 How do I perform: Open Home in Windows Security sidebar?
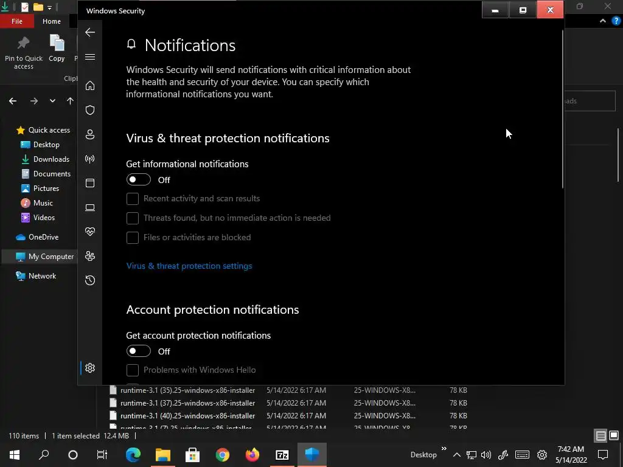click(90, 85)
